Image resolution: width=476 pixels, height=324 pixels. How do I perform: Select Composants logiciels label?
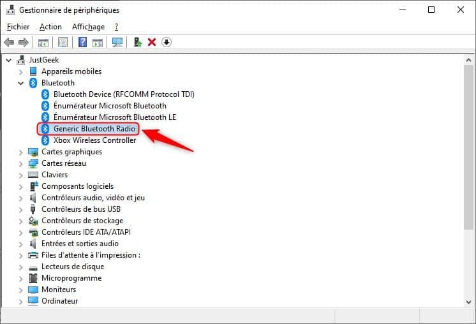click(77, 186)
